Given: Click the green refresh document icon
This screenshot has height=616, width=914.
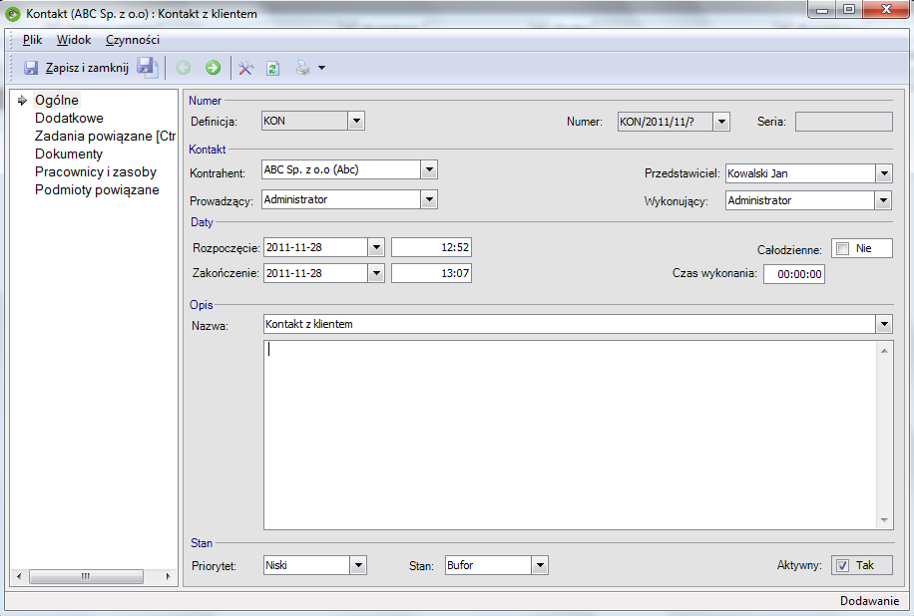Looking at the screenshot, I should (272, 68).
